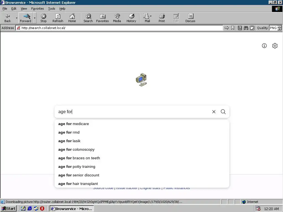Refresh the current page

click(x=58, y=18)
